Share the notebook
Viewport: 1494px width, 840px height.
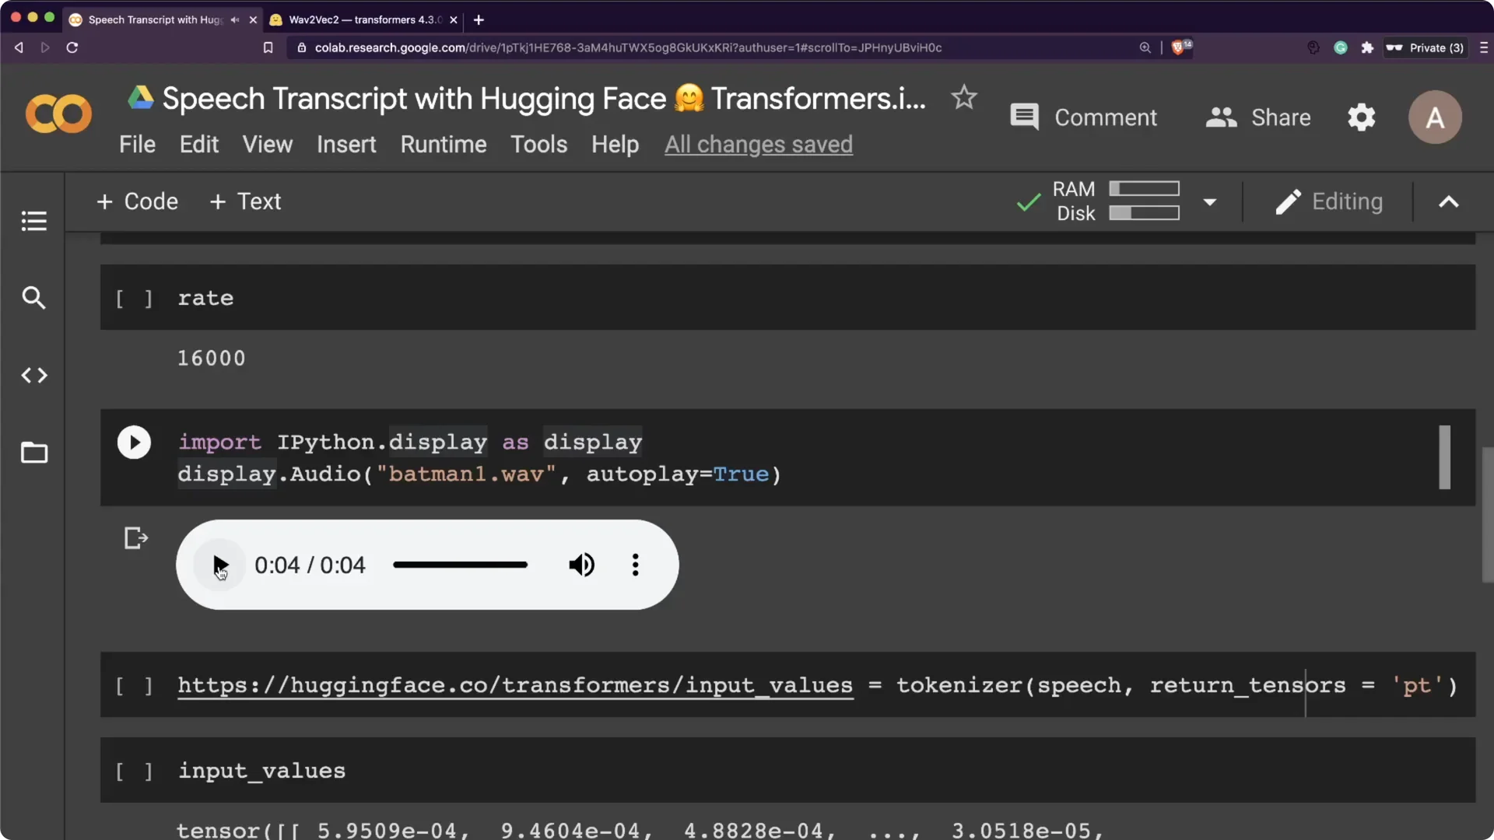tap(1258, 117)
